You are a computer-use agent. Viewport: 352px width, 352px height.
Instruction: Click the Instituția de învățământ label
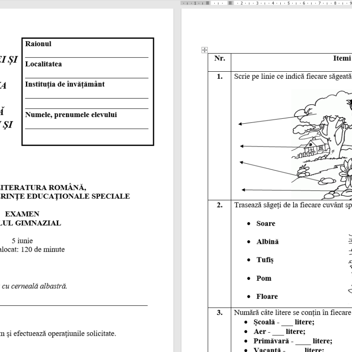point(65,84)
